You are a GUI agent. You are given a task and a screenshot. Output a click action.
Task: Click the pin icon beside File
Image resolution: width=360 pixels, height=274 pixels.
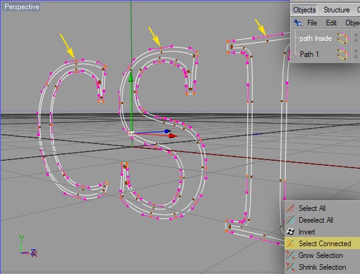(298, 23)
